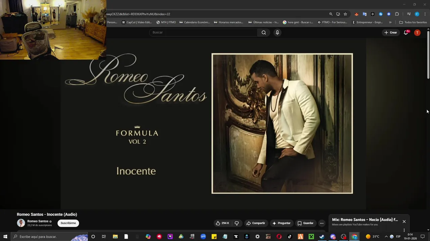The height and width of the screenshot is (241, 430).
Task: Click the Preguntar button
Action: [x=281, y=223]
